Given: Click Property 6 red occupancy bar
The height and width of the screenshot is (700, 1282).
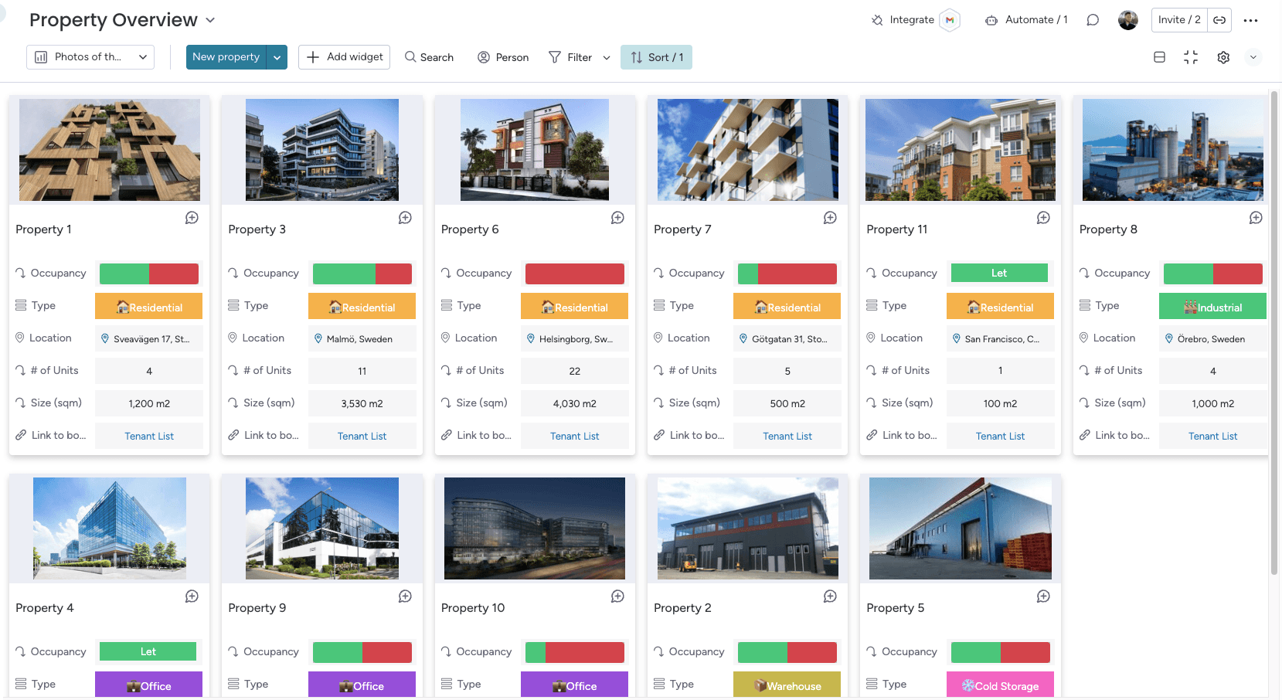Looking at the screenshot, I should click(x=575, y=274).
